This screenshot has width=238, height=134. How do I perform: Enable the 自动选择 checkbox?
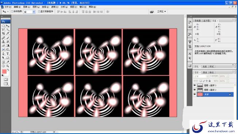12,12
